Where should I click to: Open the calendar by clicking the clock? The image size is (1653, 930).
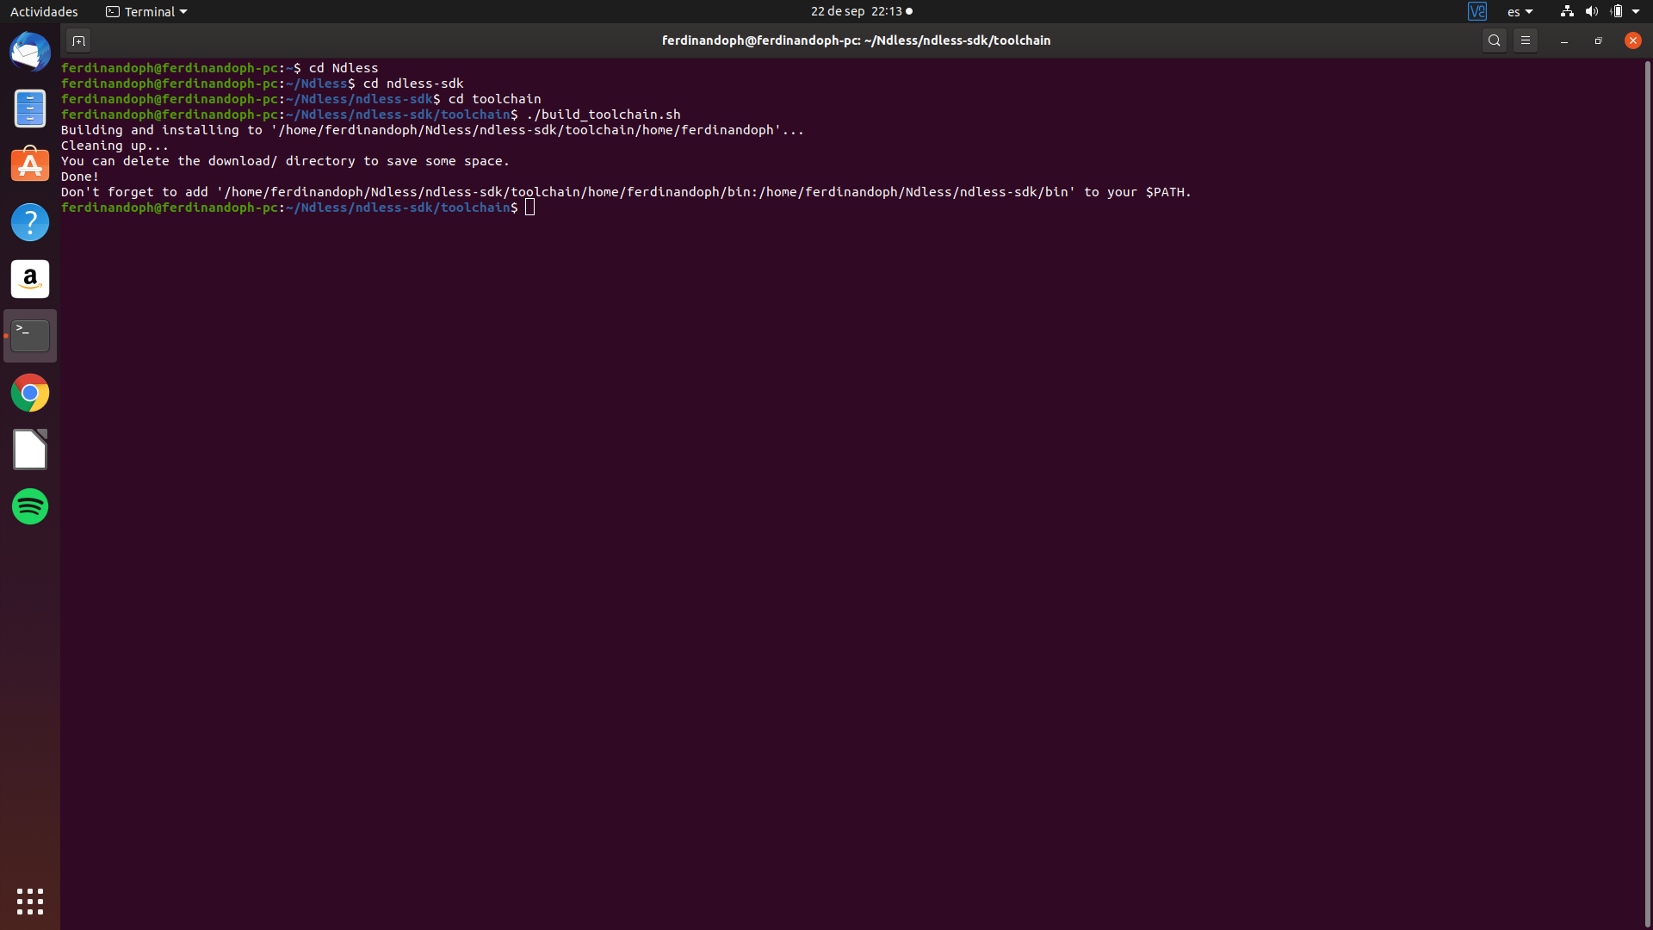pyautogui.click(x=862, y=11)
